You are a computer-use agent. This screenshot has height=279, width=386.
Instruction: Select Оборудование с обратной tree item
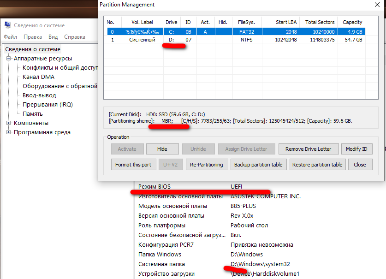pos(60,86)
